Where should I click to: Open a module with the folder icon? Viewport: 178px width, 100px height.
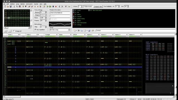tap(8, 7)
